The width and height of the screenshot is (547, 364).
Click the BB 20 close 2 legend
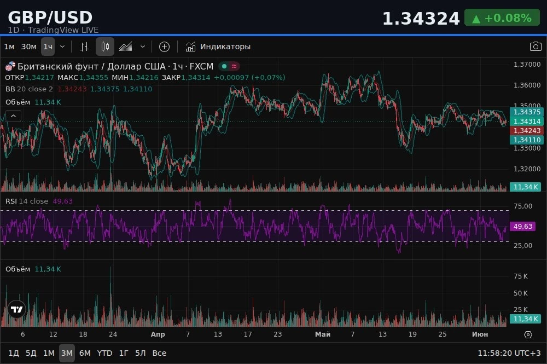tap(30, 89)
